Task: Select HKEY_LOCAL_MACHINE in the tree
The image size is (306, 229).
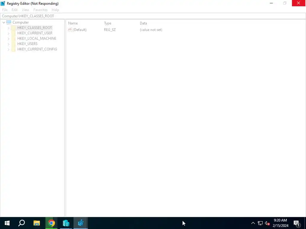Action: pyautogui.click(x=37, y=38)
